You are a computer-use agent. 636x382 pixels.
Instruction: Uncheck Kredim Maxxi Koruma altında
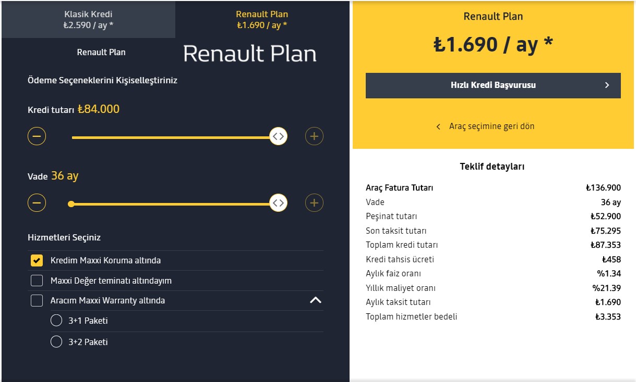pyautogui.click(x=37, y=260)
